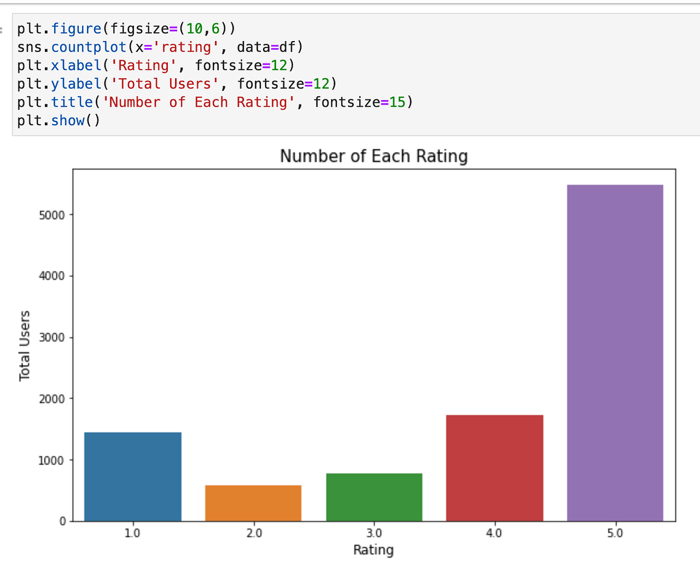700x562 pixels.
Task: Click the 'Rating' x-axis label
Action: (374, 550)
